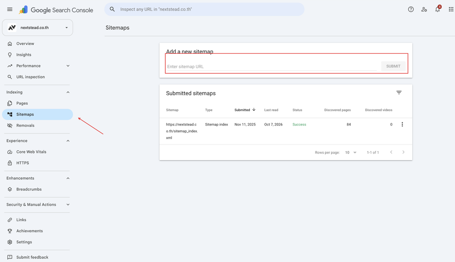Viewport: 455px width, 262px height.
Task: Click the Pages documents icon
Action: (x=10, y=103)
